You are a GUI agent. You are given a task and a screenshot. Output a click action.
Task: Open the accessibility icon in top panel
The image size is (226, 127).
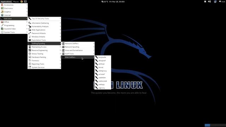tap(205, 1)
